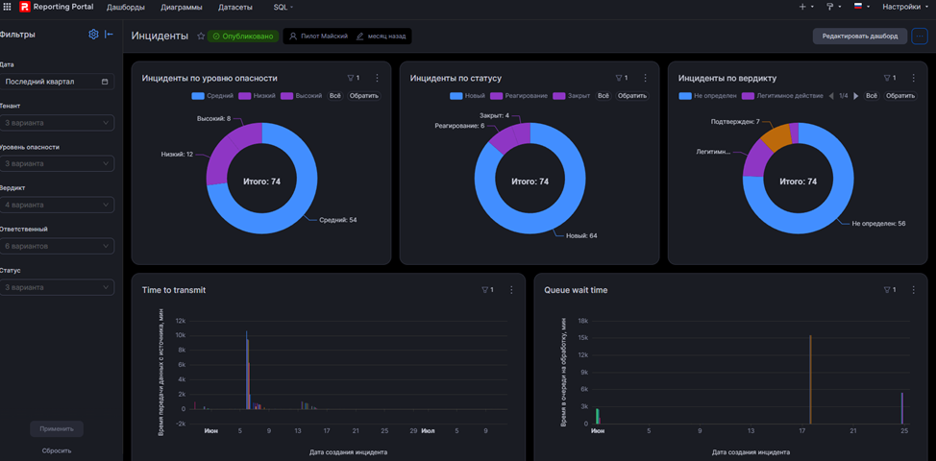This screenshot has height=461, width=936.
Task: Open the Queue wait time kebab menu
Action: point(913,290)
